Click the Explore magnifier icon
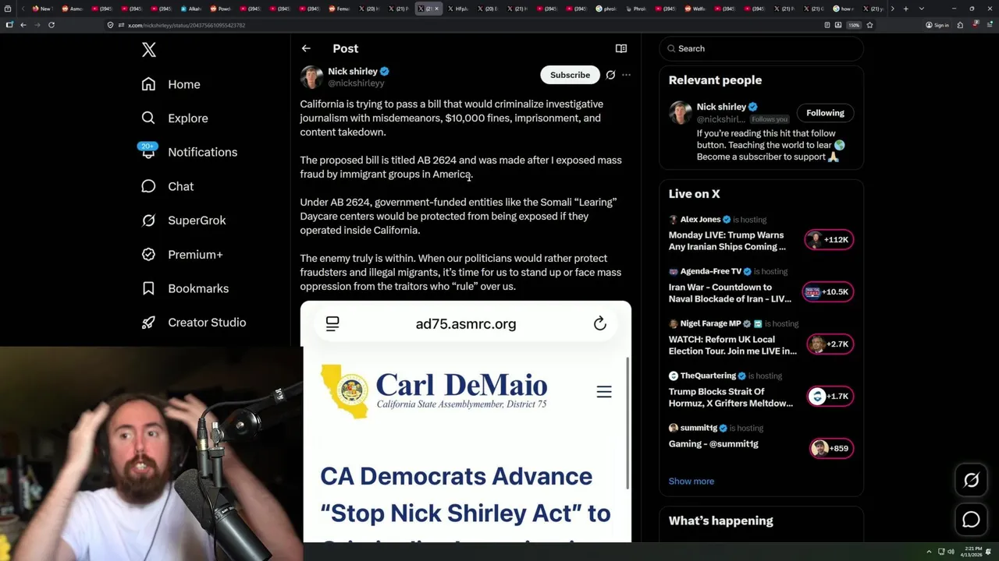The image size is (999, 561). click(148, 118)
